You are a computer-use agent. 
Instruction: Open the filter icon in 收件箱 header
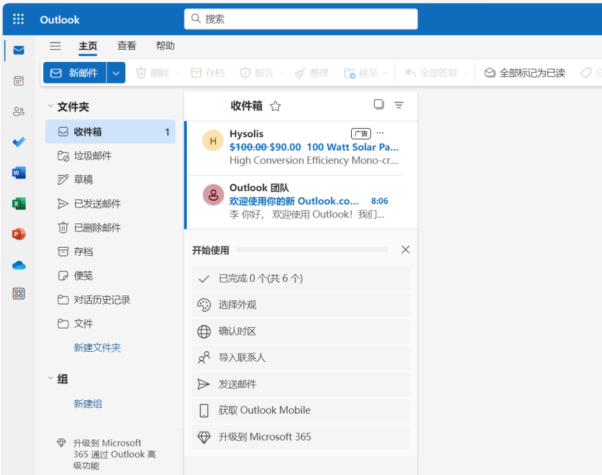(399, 105)
